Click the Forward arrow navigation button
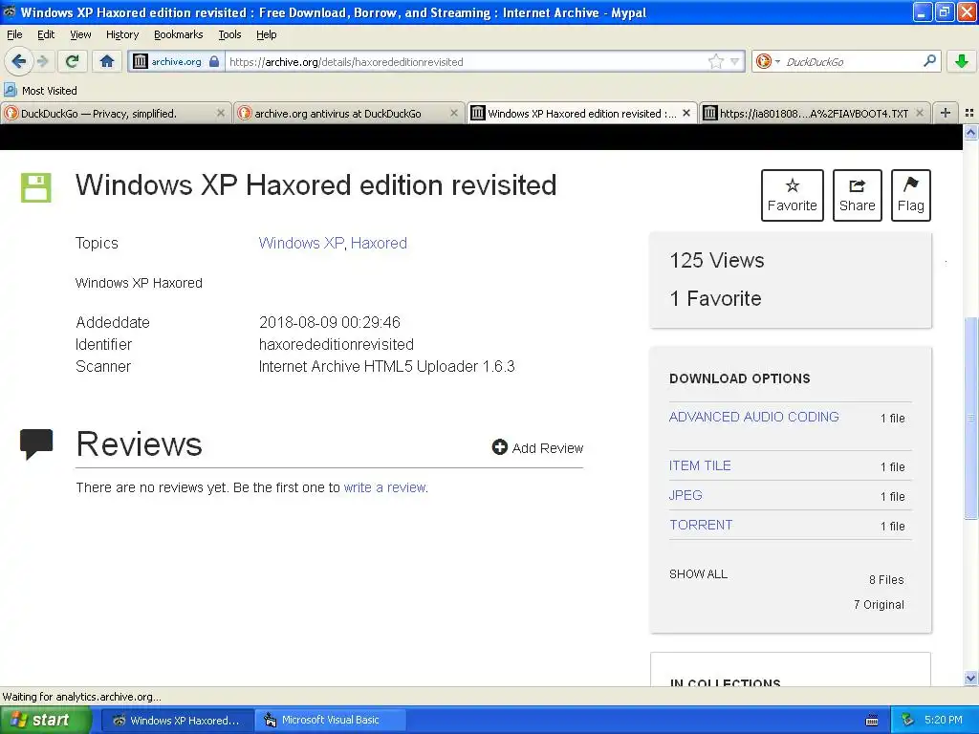This screenshot has width=979, height=734. pos(43,61)
